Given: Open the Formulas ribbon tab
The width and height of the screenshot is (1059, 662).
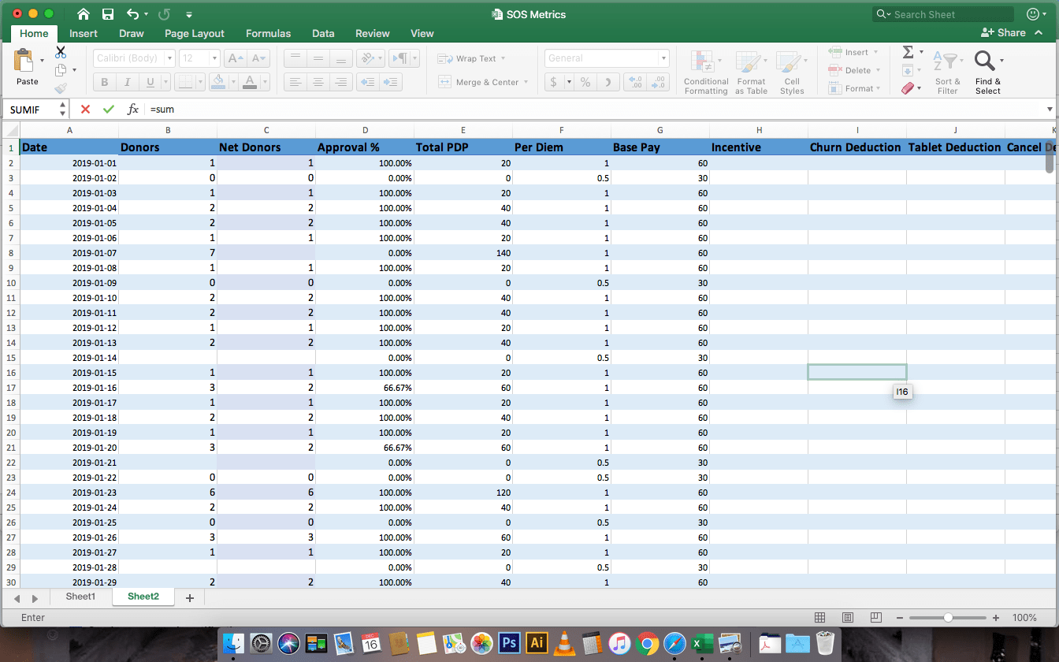Looking at the screenshot, I should (x=268, y=33).
